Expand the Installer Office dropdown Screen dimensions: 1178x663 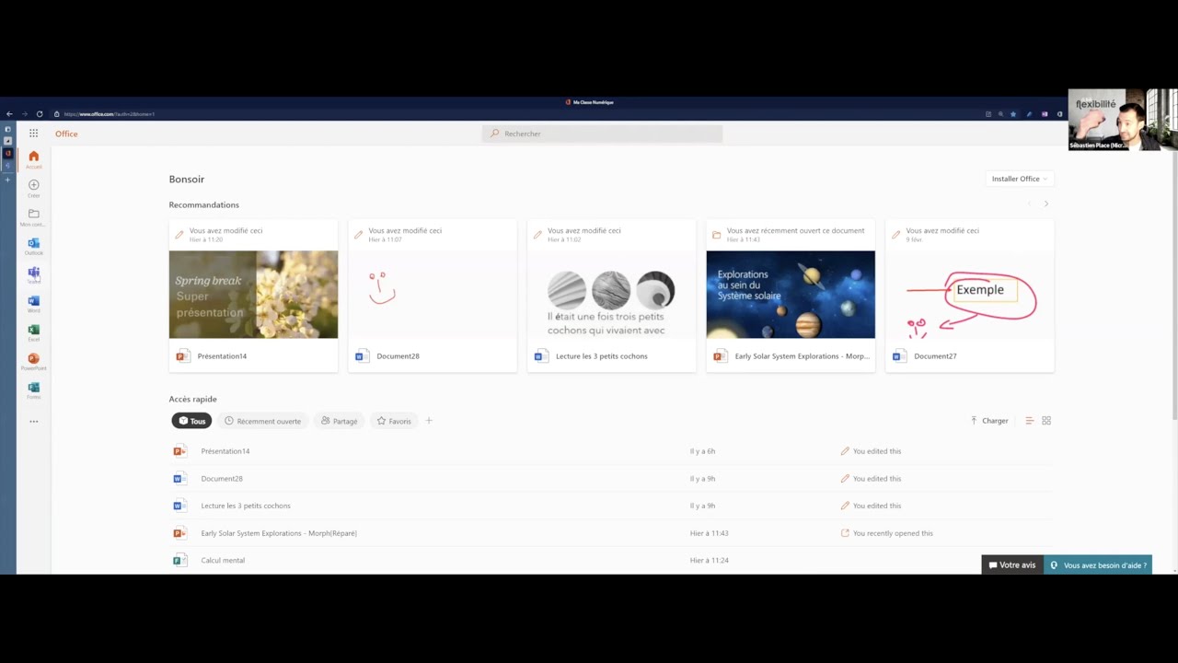point(1019,179)
